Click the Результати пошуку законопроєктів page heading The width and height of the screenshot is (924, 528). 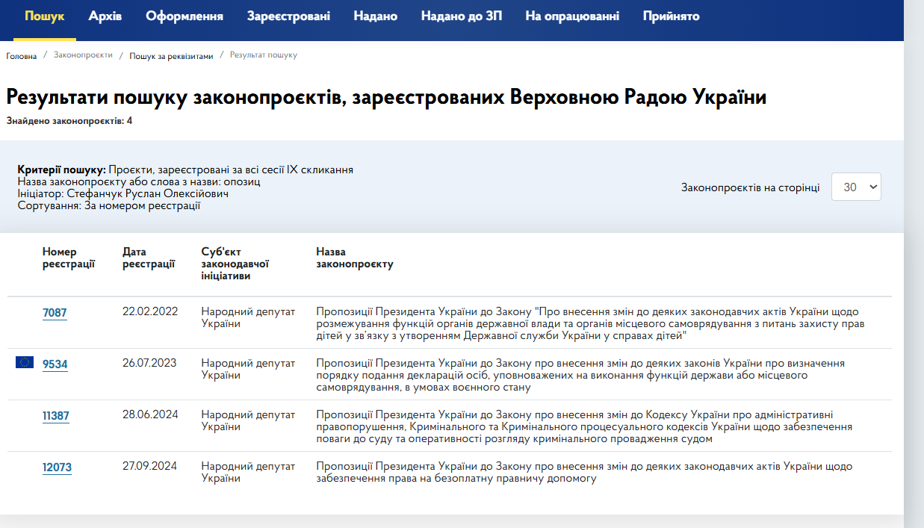[386, 98]
